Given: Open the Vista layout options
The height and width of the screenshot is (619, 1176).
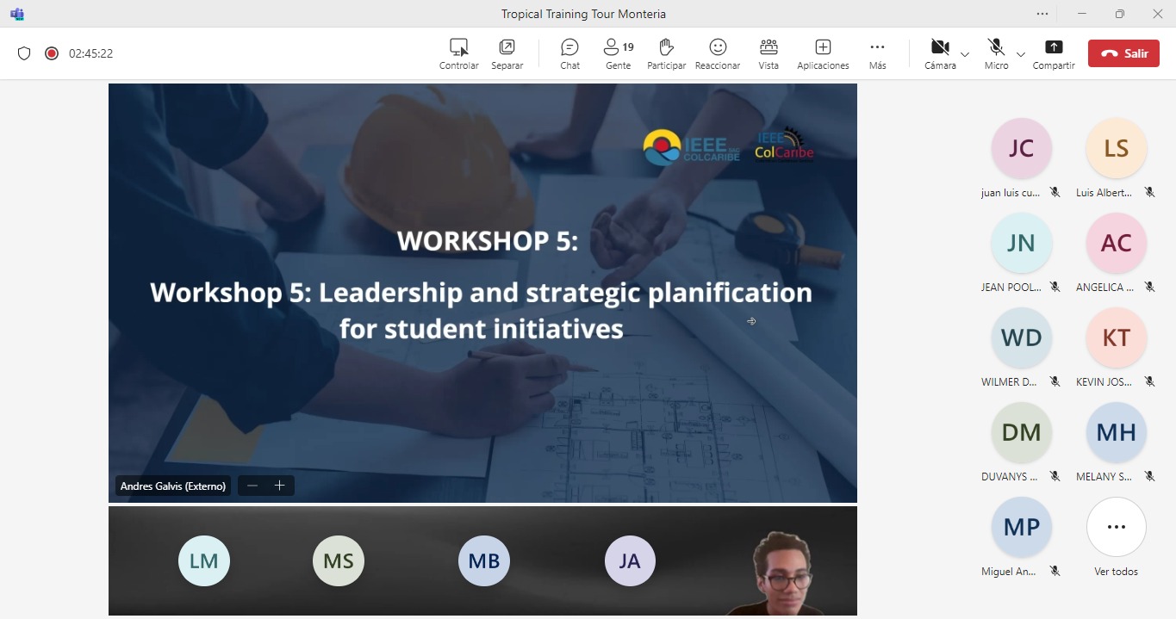Looking at the screenshot, I should click(768, 53).
